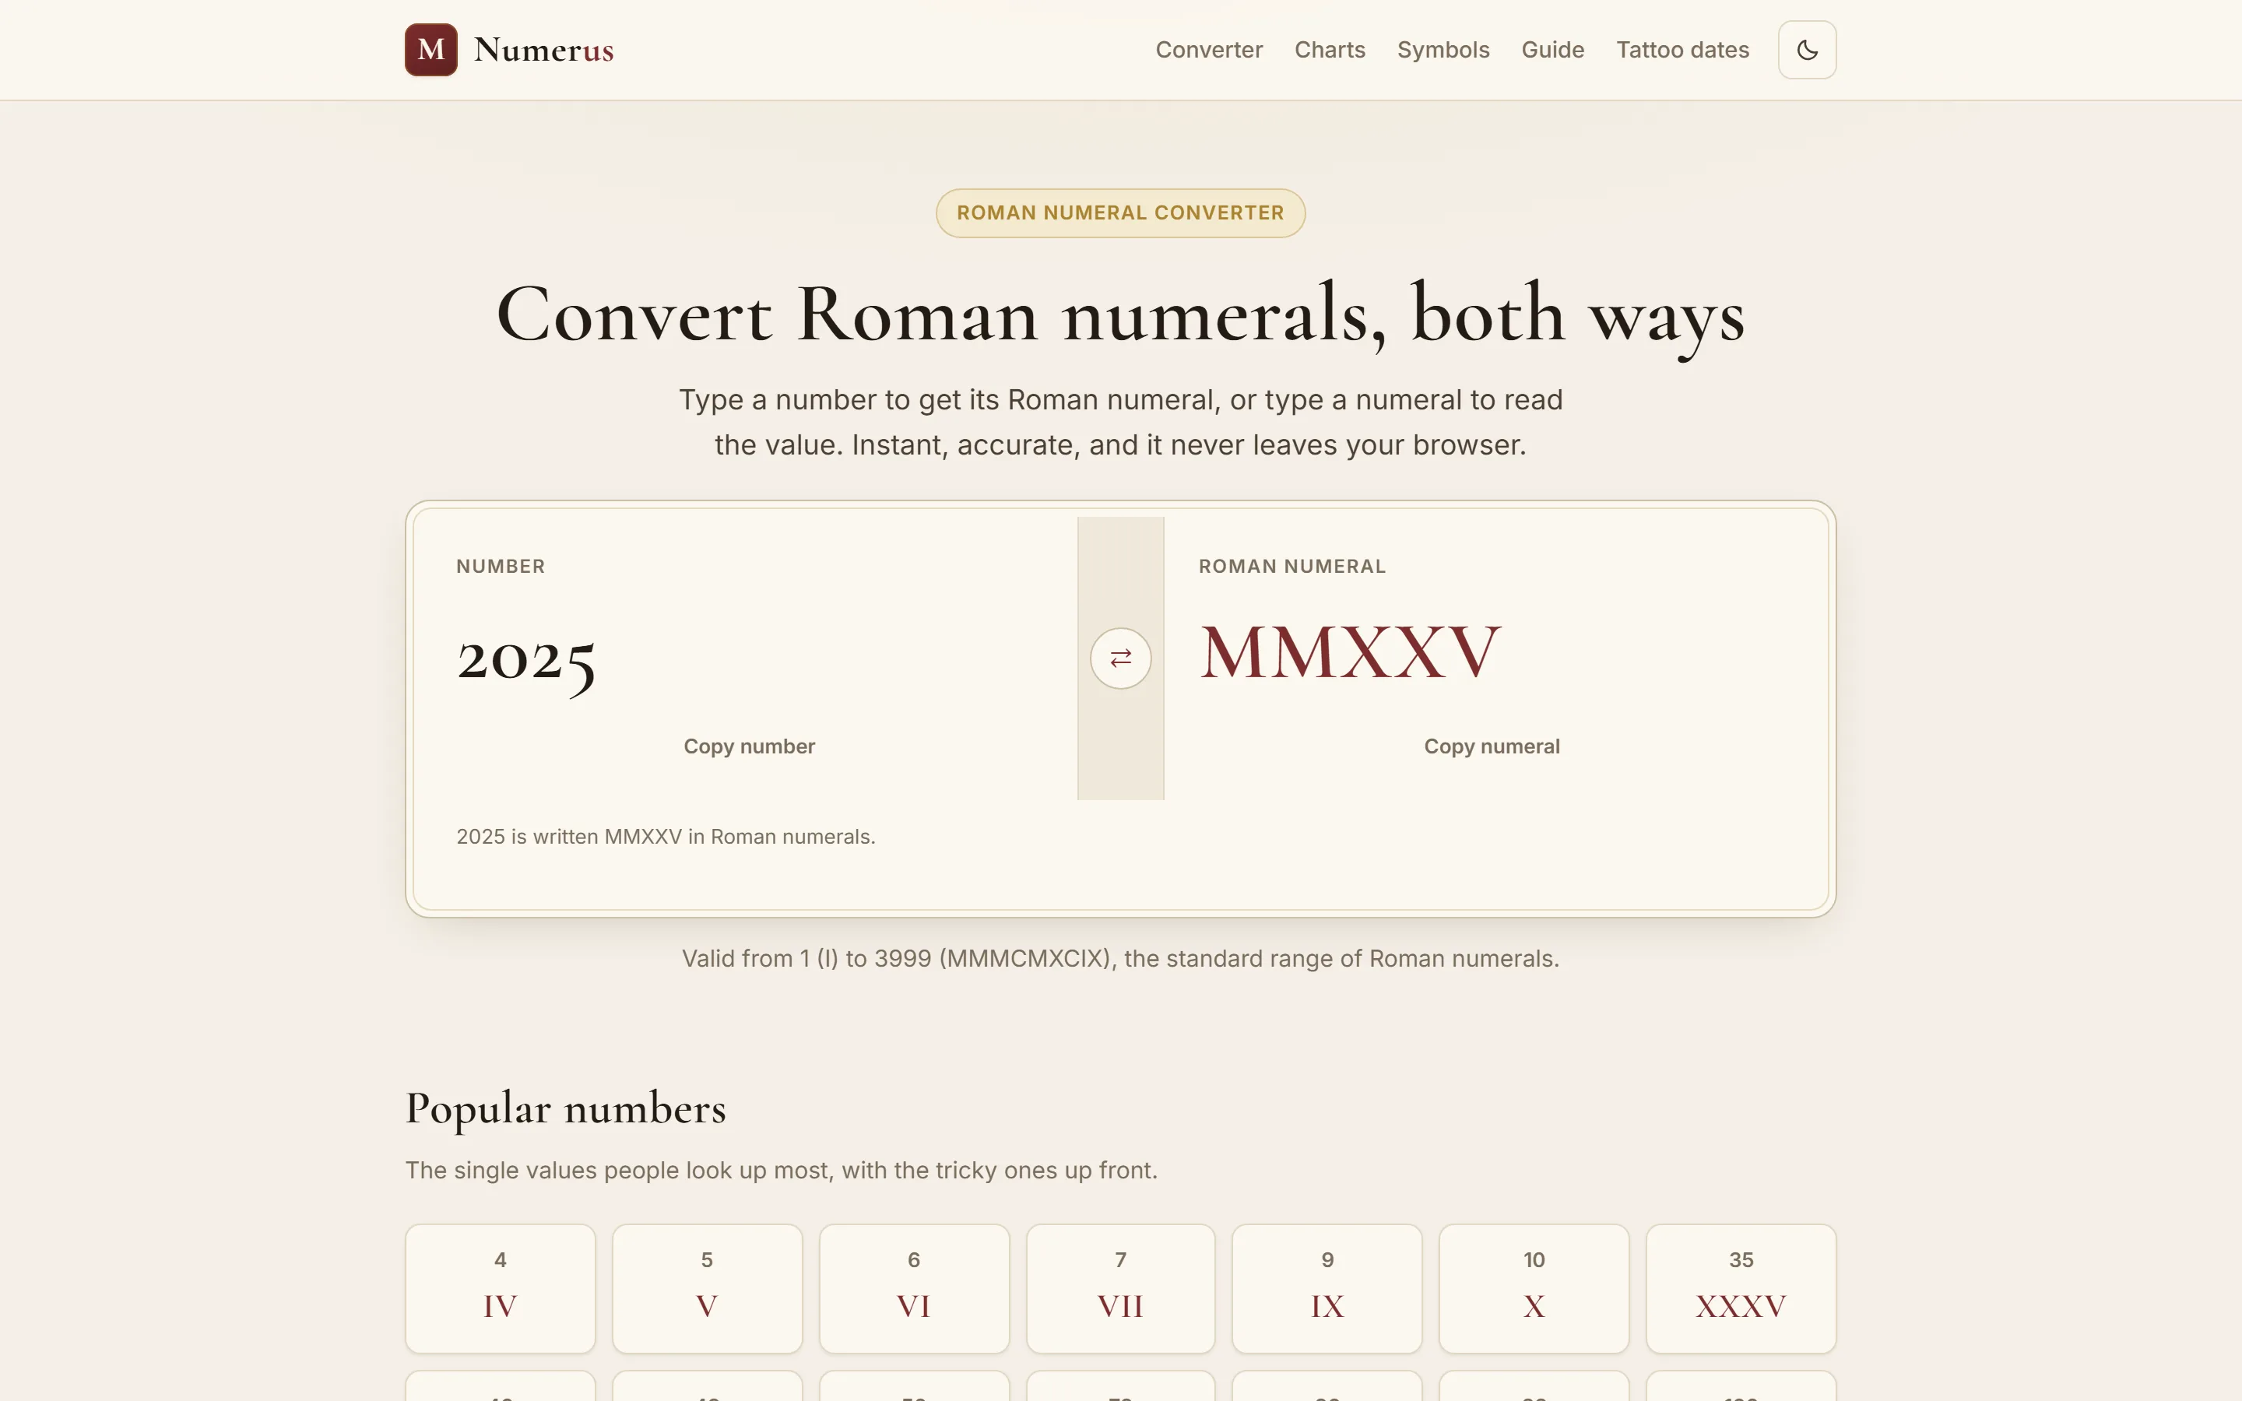
Task: Click the 'Valid from 1 (I) to 3999' note
Action: pyautogui.click(x=1120, y=958)
